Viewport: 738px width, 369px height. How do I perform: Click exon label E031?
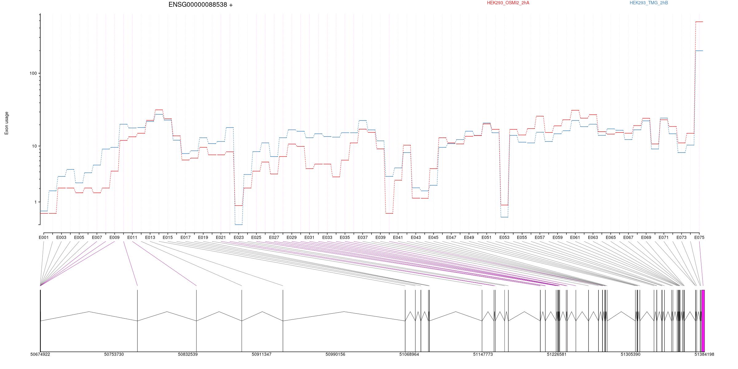point(309,237)
